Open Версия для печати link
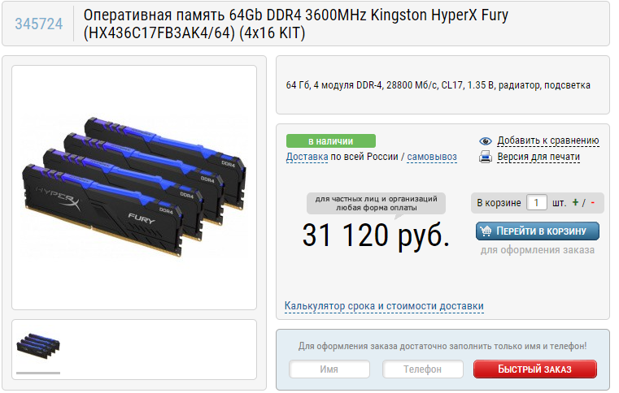The image size is (619, 393). pyautogui.click(x=538, y=157)
